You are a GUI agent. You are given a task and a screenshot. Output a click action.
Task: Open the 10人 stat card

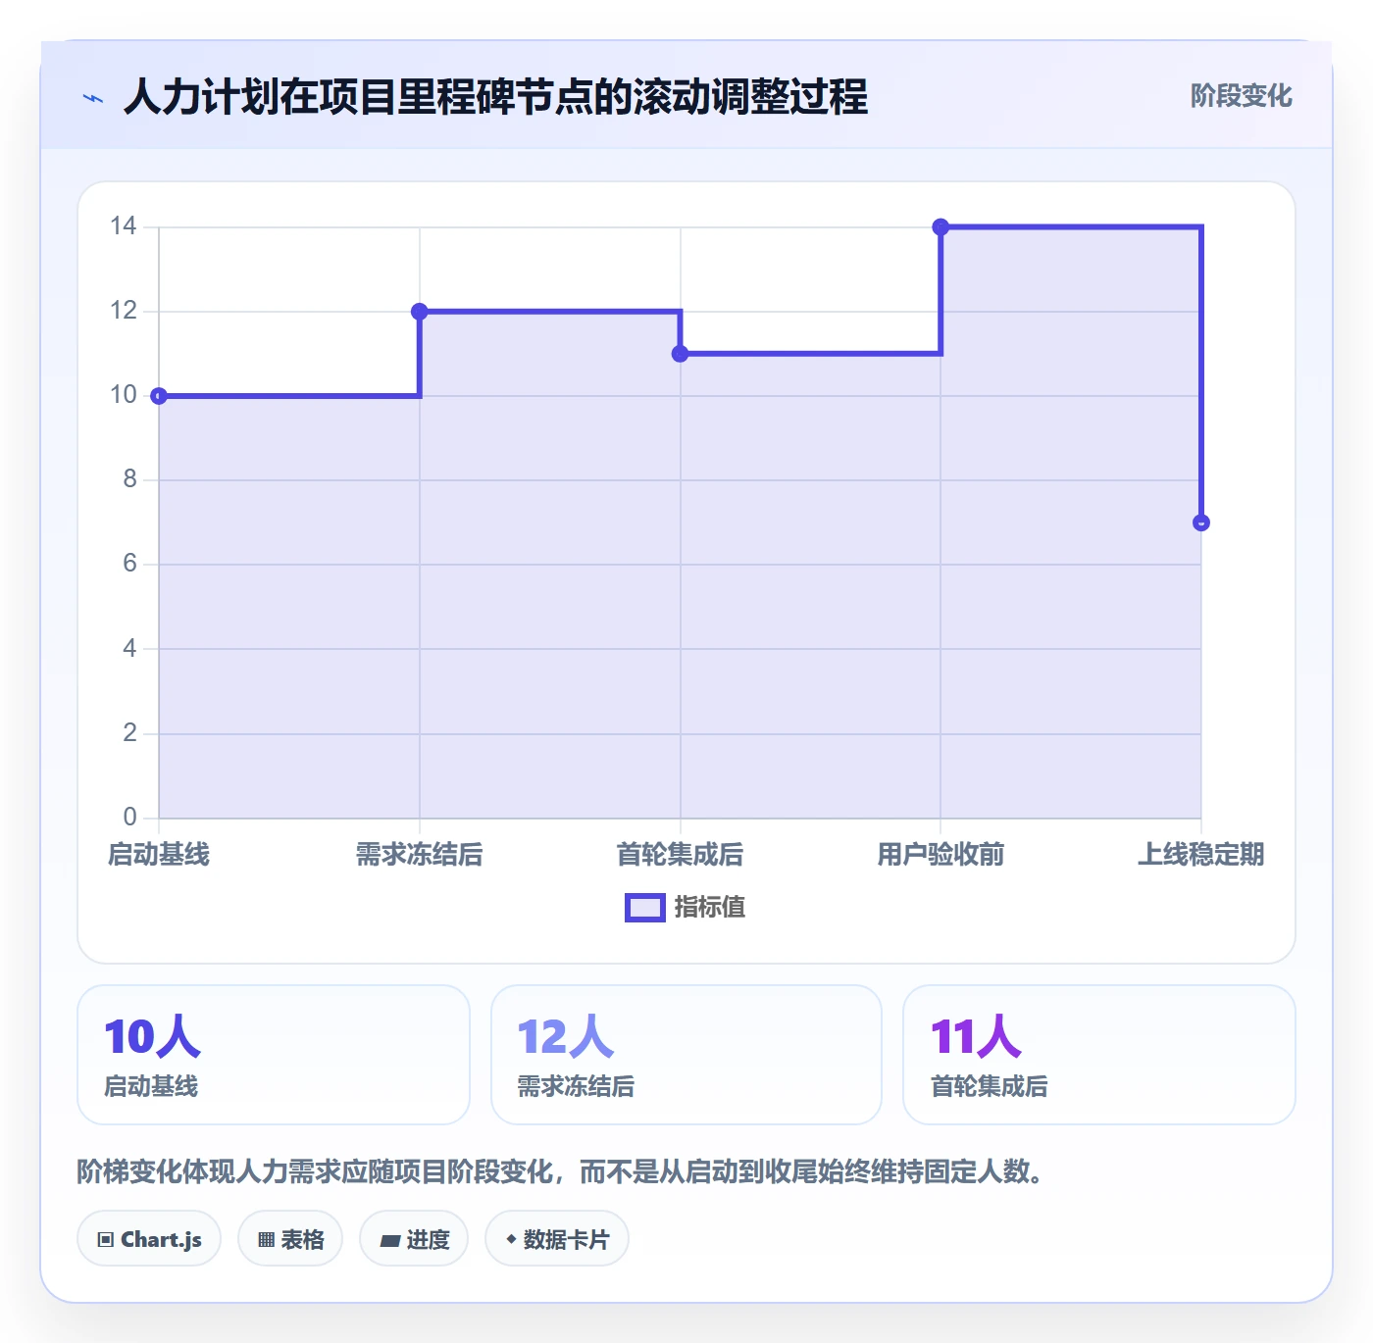[274, 1055]
